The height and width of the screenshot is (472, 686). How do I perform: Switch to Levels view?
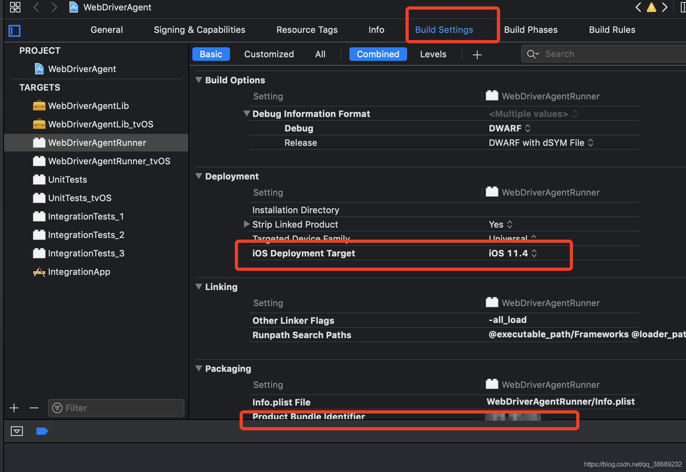coord(433,54)
